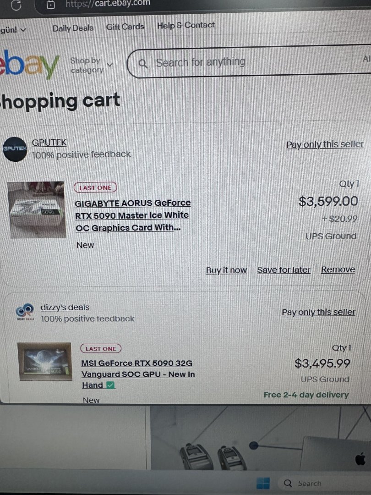Click the search magnifier icon
Screen dimensions: 371x495
[143, 64]
